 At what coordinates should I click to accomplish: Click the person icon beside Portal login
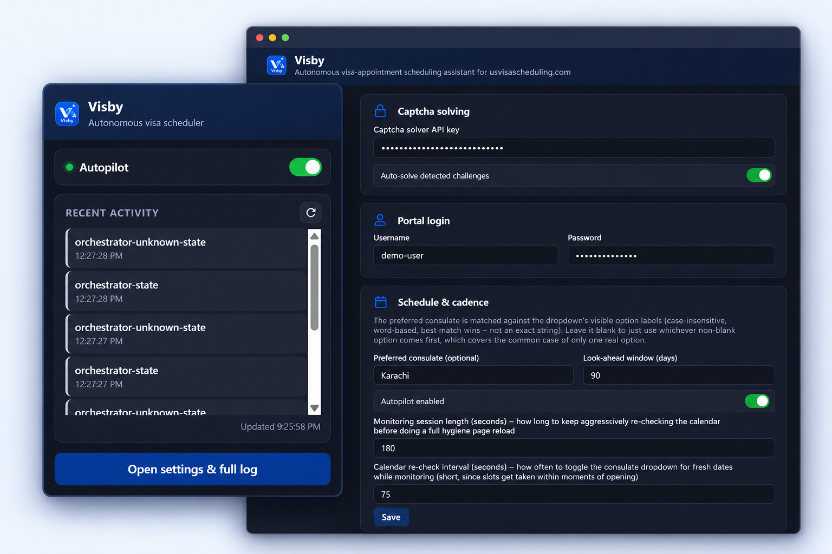point(380,220)
